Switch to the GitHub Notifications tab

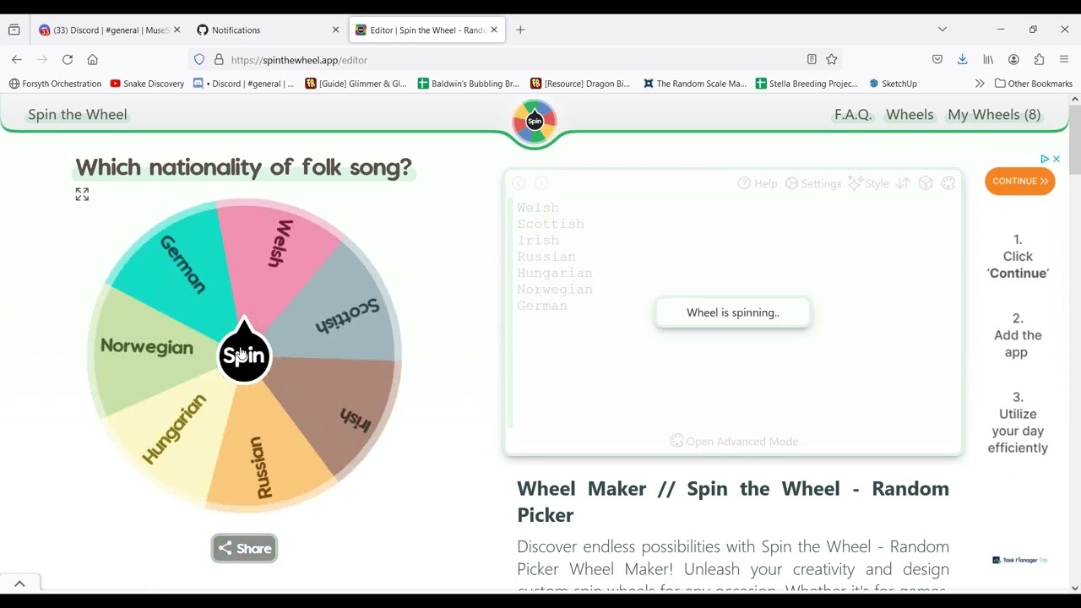(x=266, y=30)
